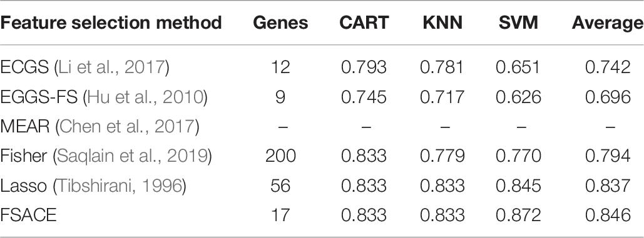Select the KNN column header
The image size is (644, 238).
point(442,23)
